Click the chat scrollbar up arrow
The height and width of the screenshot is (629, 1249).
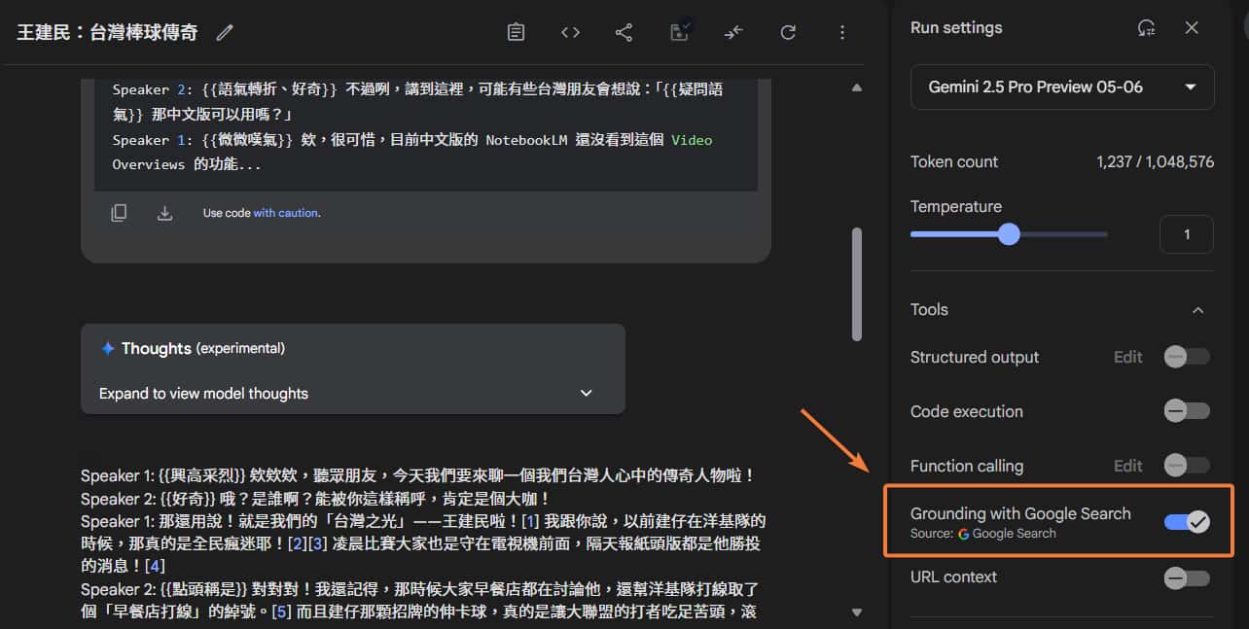(x=856, y=87)
